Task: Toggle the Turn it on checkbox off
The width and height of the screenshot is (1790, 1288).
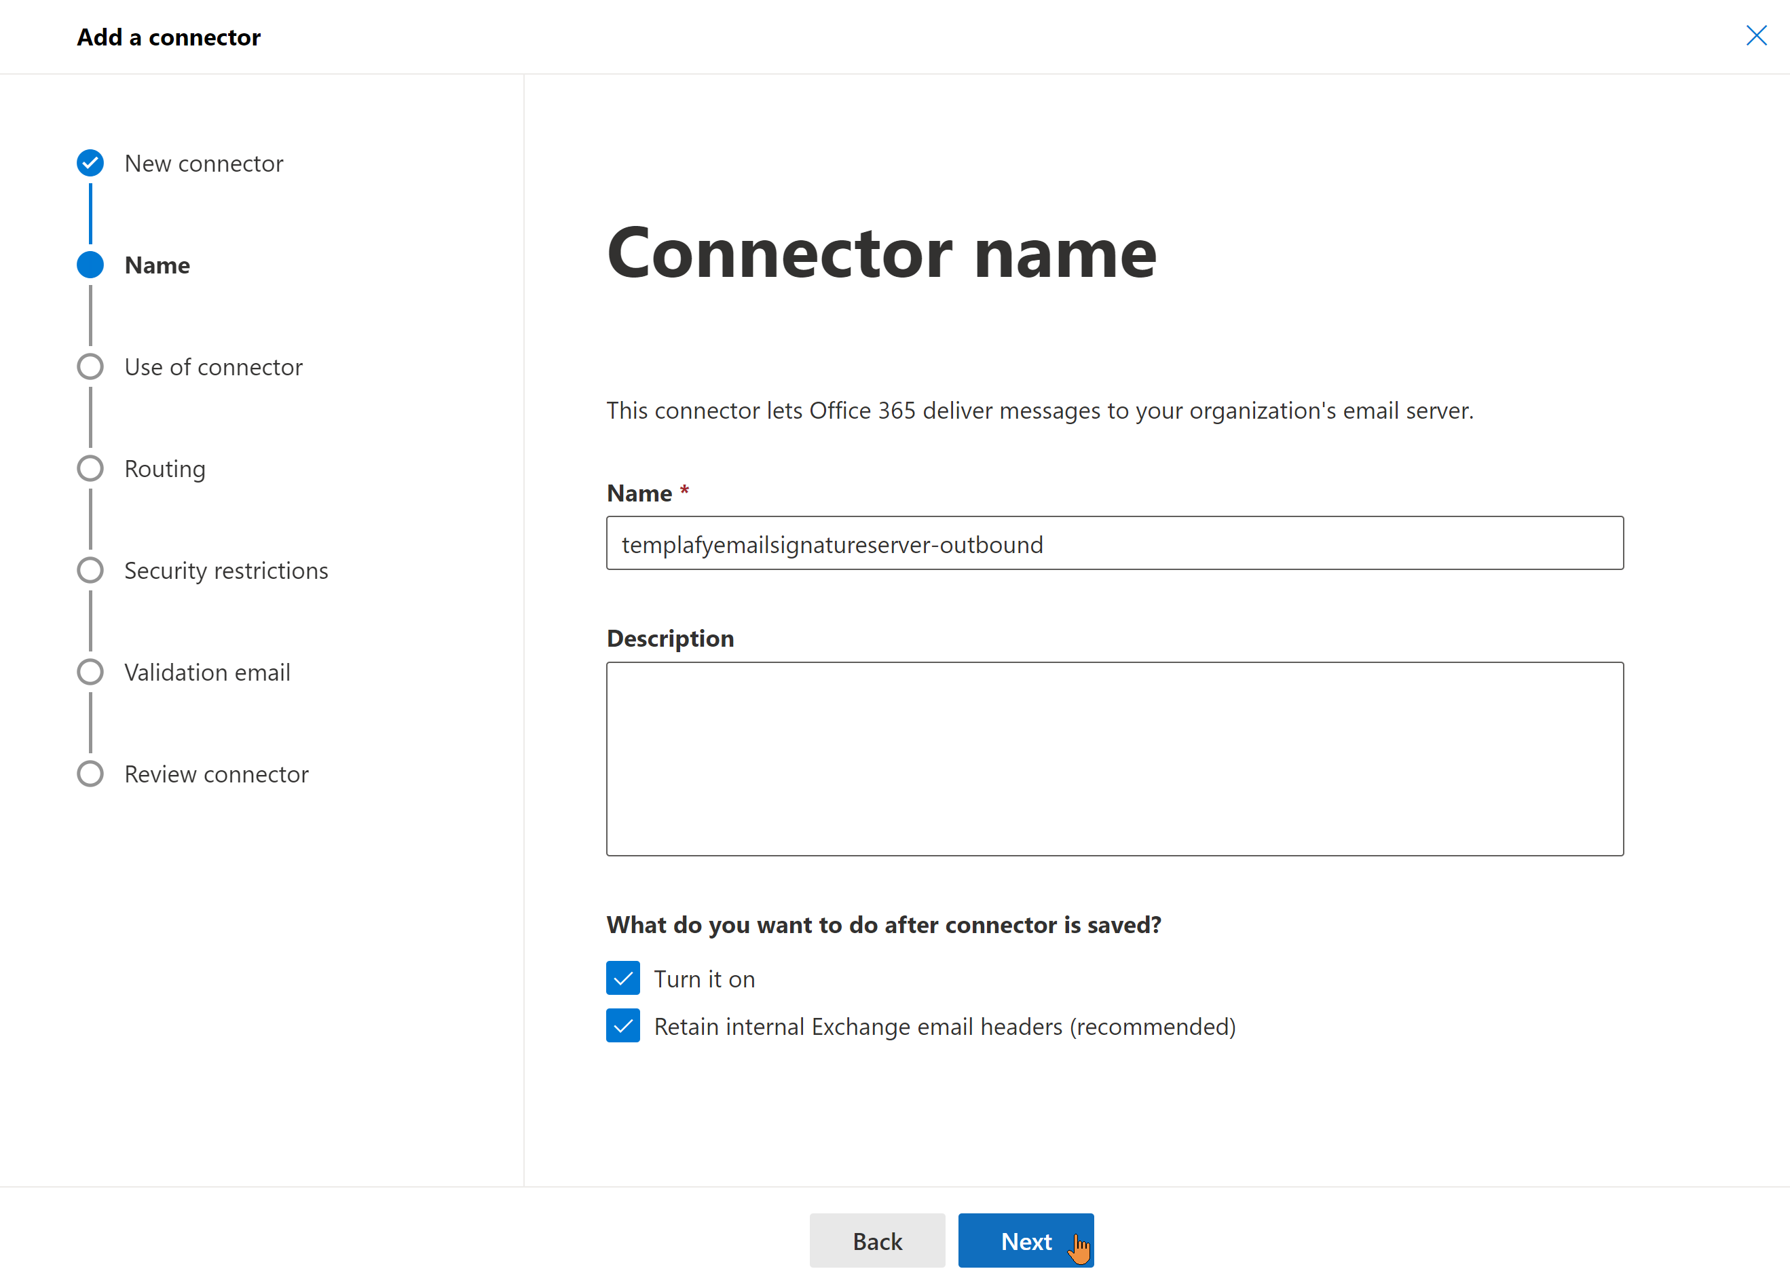Action: pos(622,978)
